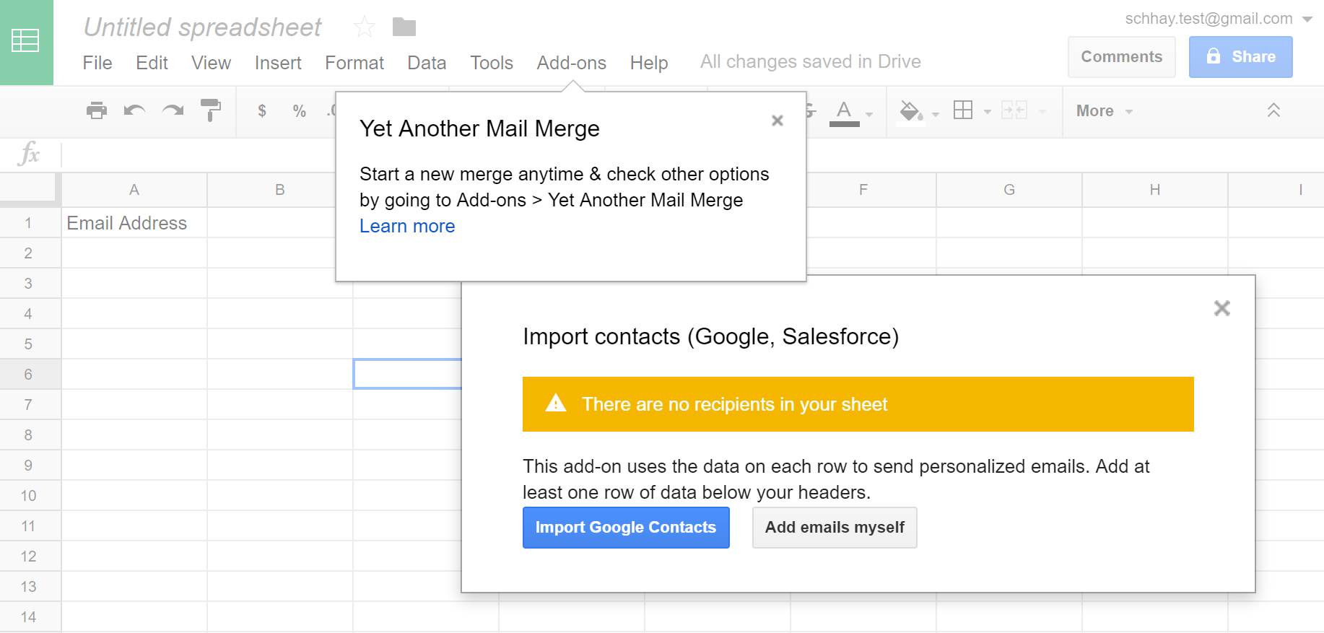The height and width of the screenshot is (633, 1324).
Task: Click the print icon in toolbar
Action: pyautogui.click(x=96, y=110)
